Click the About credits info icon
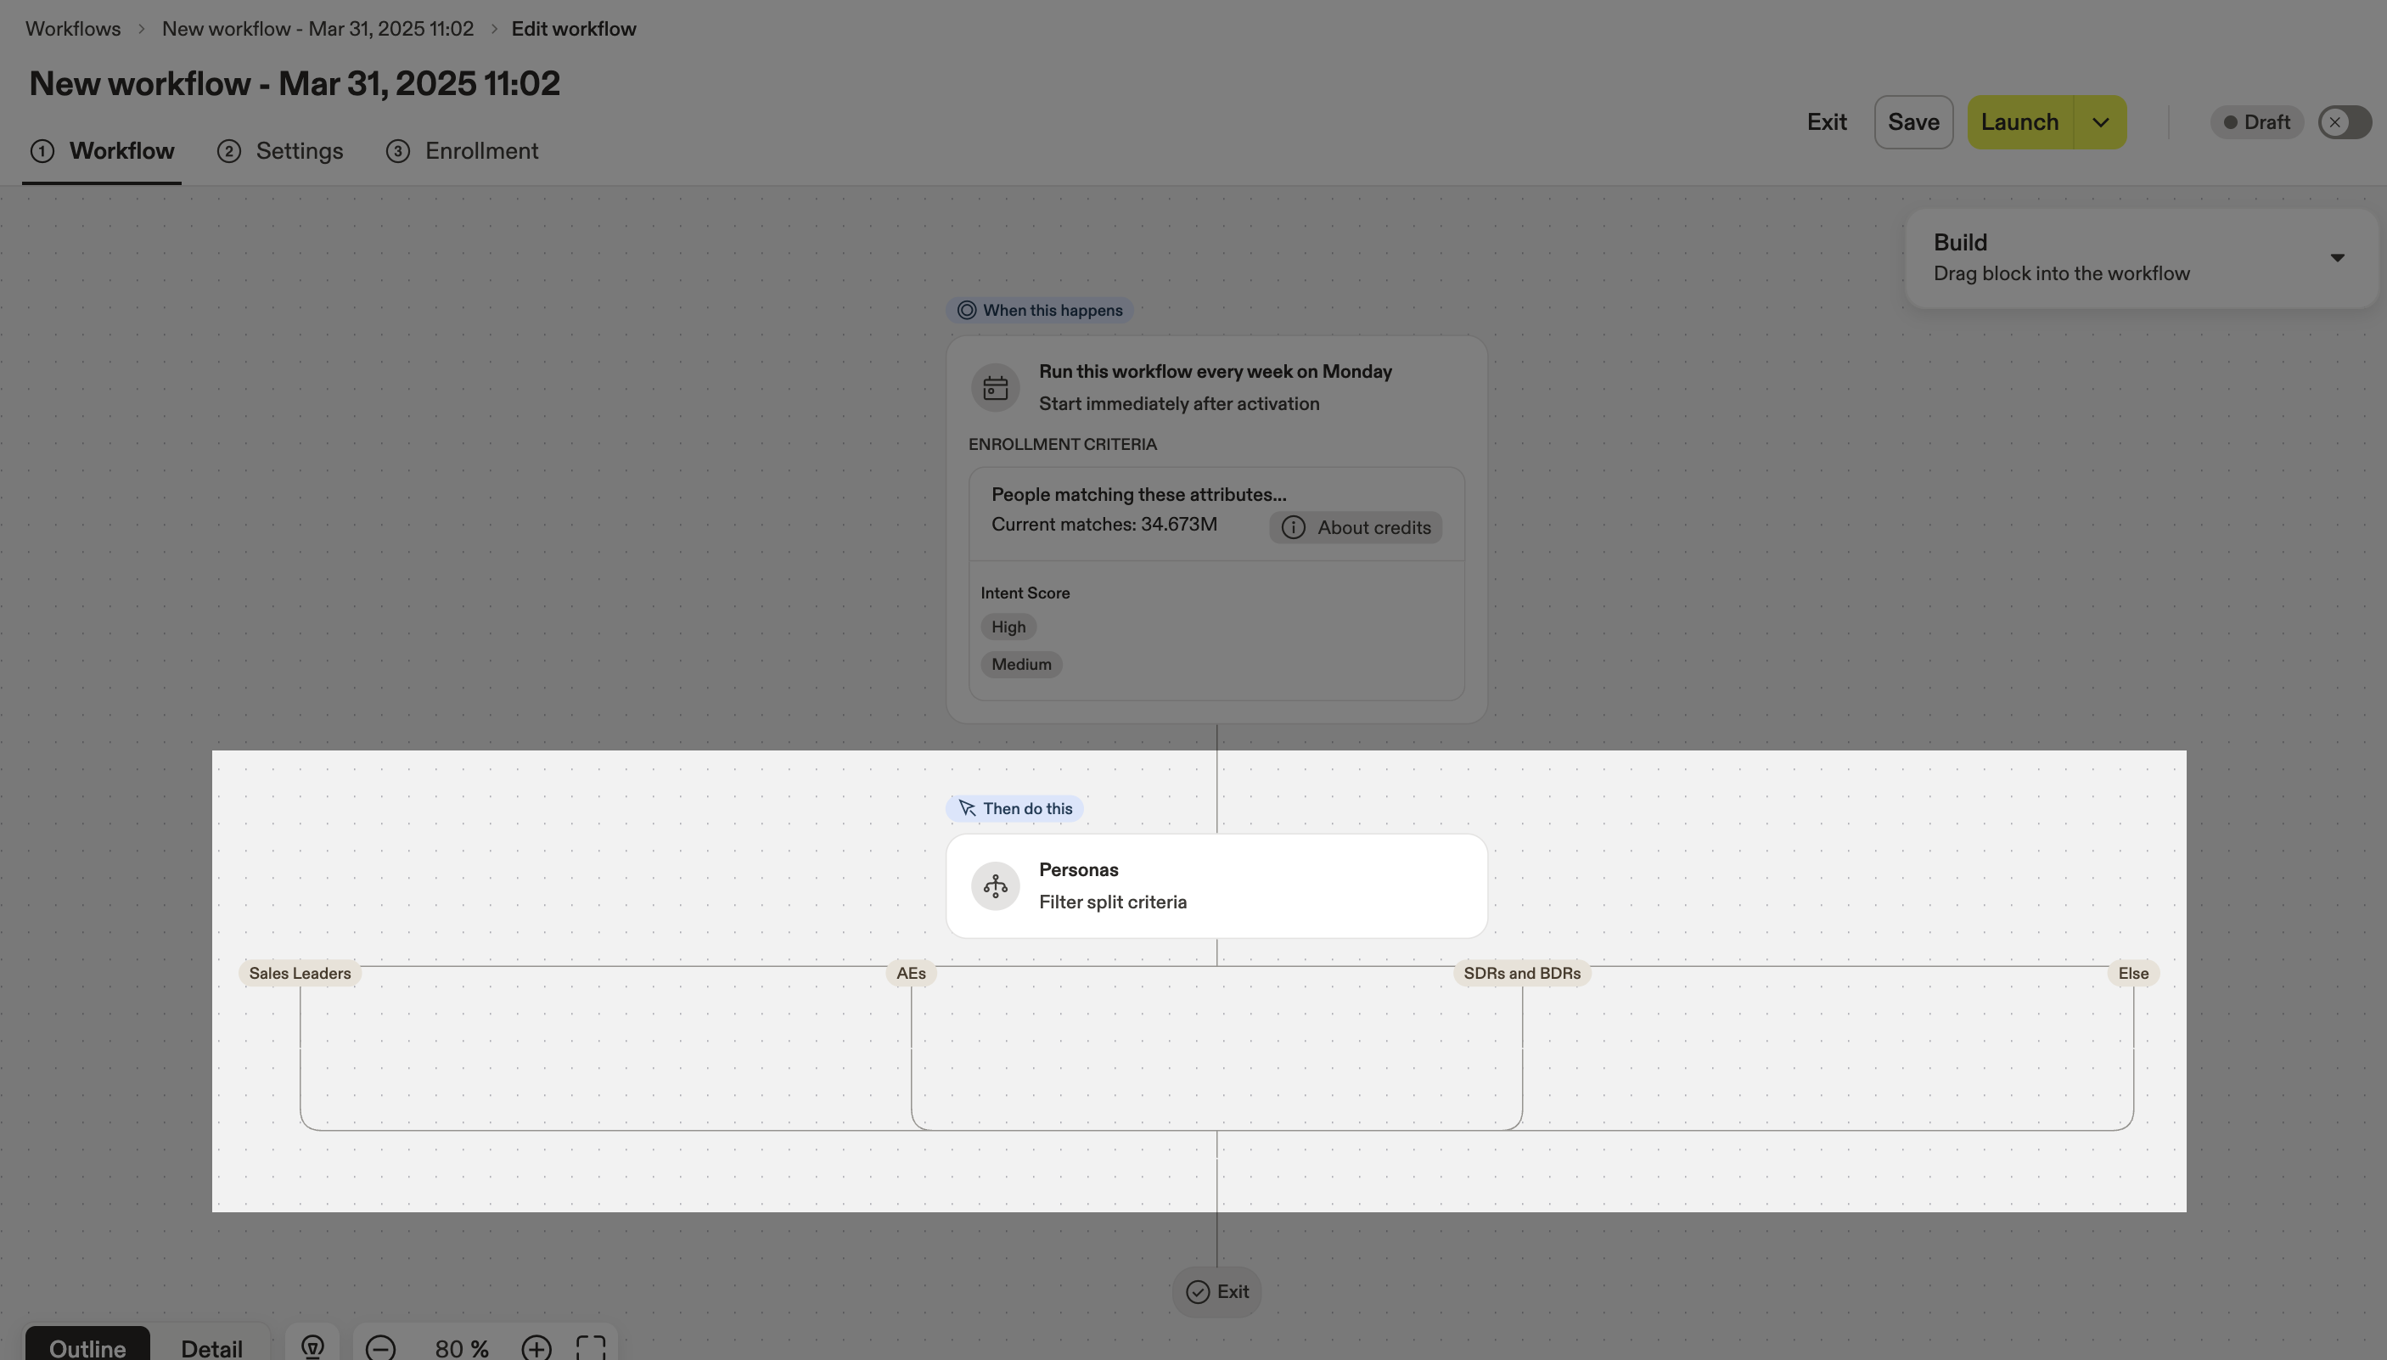 click(x=1294, y=528)
